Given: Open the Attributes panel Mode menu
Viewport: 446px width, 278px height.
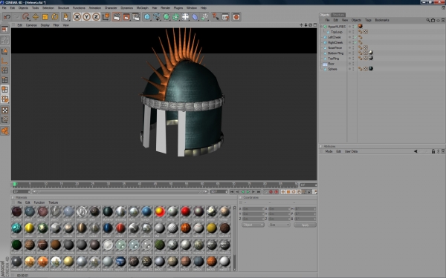Looking at the screenshot, I should (x=329, y=151).
